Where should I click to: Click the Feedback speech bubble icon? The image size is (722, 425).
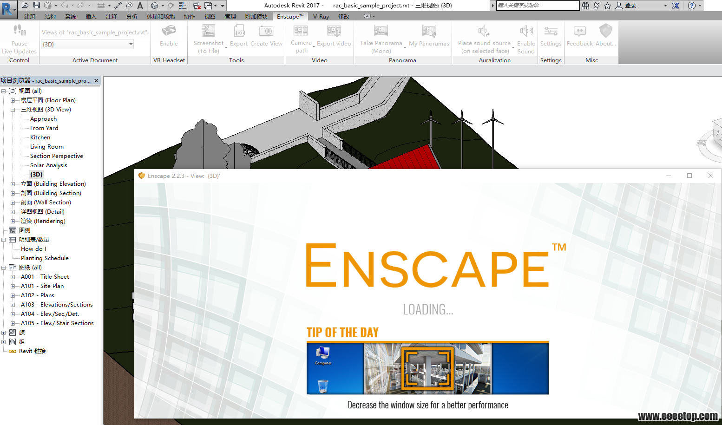coord(579,31)
